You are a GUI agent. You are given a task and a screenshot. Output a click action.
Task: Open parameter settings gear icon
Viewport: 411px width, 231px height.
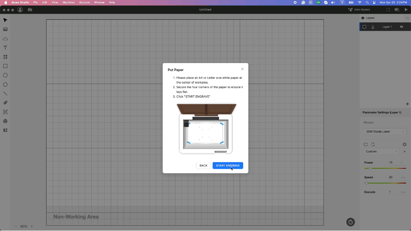[405, 144]
